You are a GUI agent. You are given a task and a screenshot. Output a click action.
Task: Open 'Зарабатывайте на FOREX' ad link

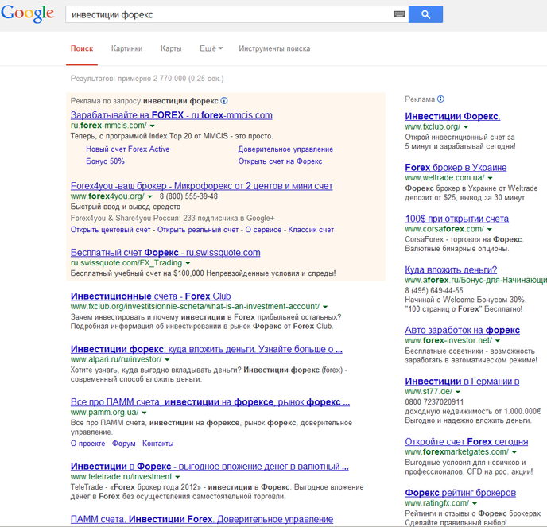171,115
